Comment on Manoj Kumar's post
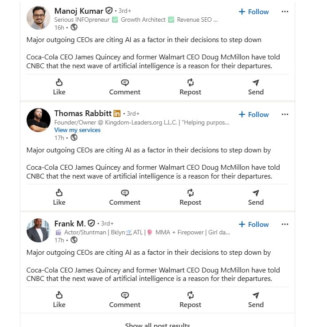The height and width of the screenshot is (327, 316). click(125, 87)
